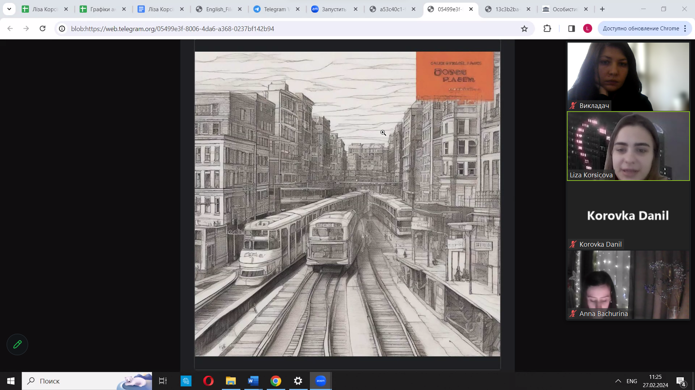This screenshot has width=695, height=390.
Task: Select the Korovka Danil participant tile
Action: pos(628,215)
